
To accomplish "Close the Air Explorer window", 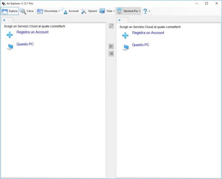I will [217, 3].
